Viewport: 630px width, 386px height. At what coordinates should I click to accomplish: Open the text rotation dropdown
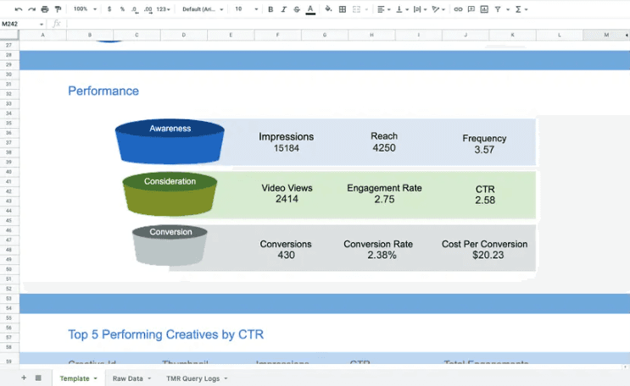tap(438, 9)
